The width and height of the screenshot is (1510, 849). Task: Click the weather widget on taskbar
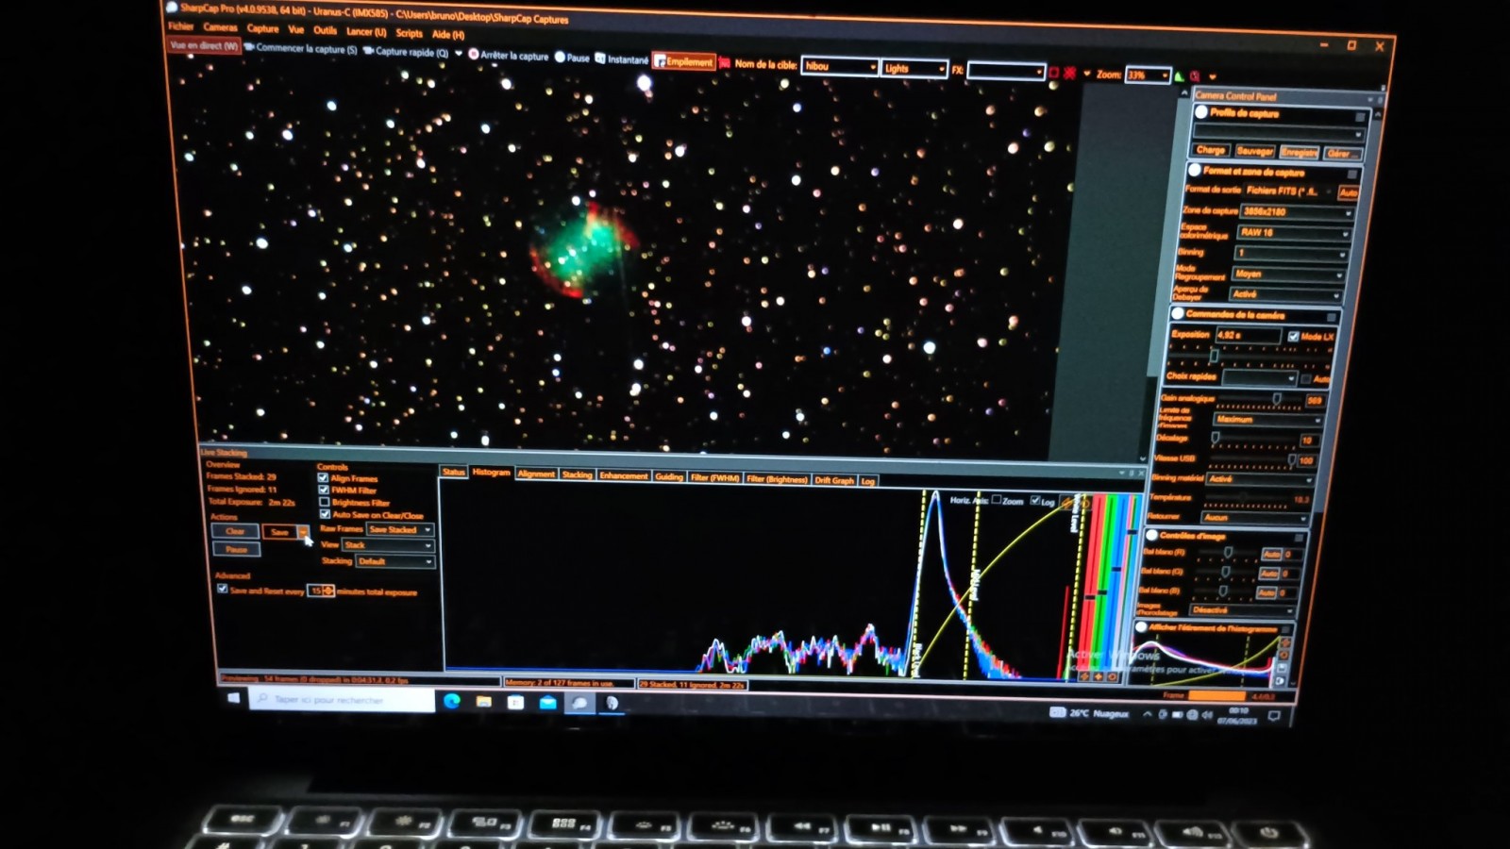(x=1089, y=713)
